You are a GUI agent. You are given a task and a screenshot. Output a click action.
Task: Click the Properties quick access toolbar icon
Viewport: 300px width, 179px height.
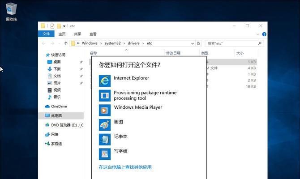52,26
